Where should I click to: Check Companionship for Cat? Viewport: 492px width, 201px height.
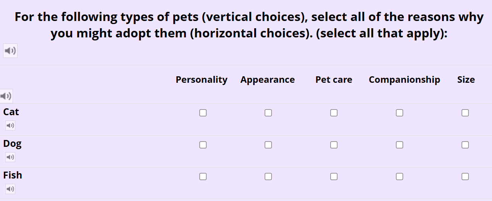tap(400, 113)
